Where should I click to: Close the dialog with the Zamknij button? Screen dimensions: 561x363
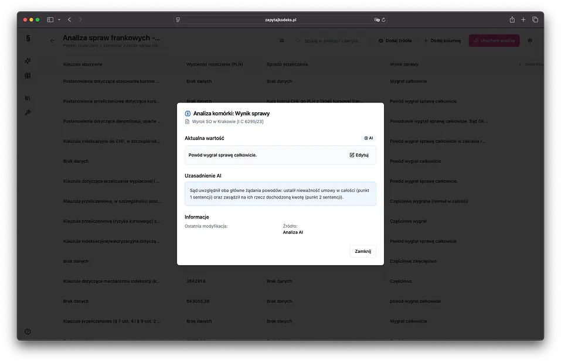click(x=362, y=251)
